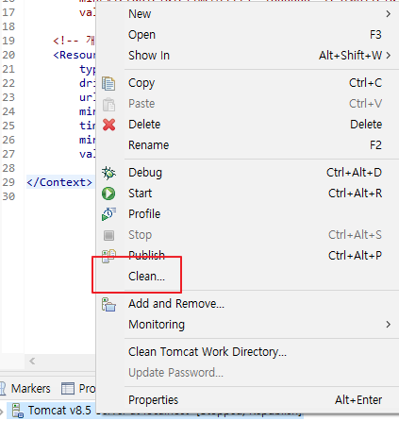
Task: Click line number 20 in the gutter
Action: pyautogui.click(x=8, y=55)
